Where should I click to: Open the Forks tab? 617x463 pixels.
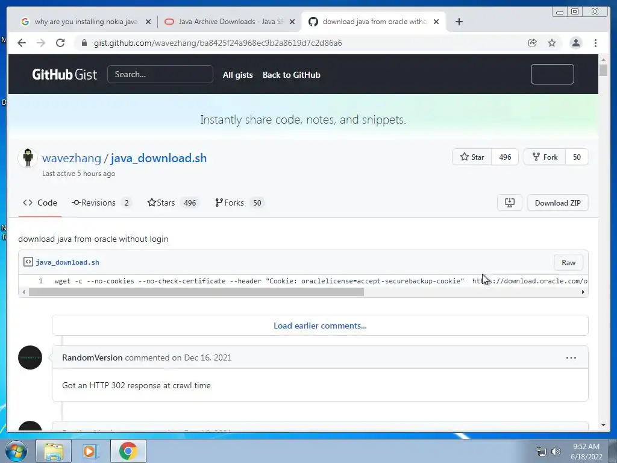tap(239, 203)
